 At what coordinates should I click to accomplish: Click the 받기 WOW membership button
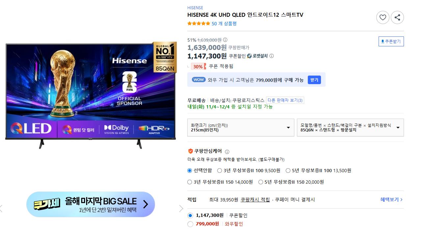pyautogui.click(x=314, y=80)
